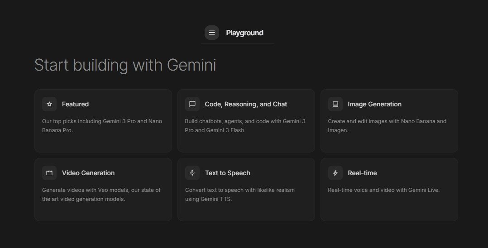The height and width of the screenshot is (248, 488).
Task: Click the Gemini Live description text
Action: click(383, 190)
